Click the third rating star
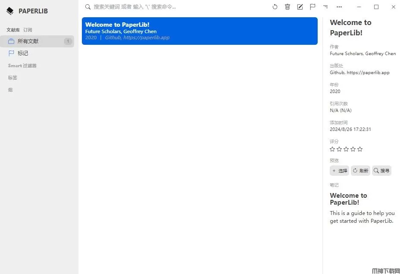 [x=346, y=149]
